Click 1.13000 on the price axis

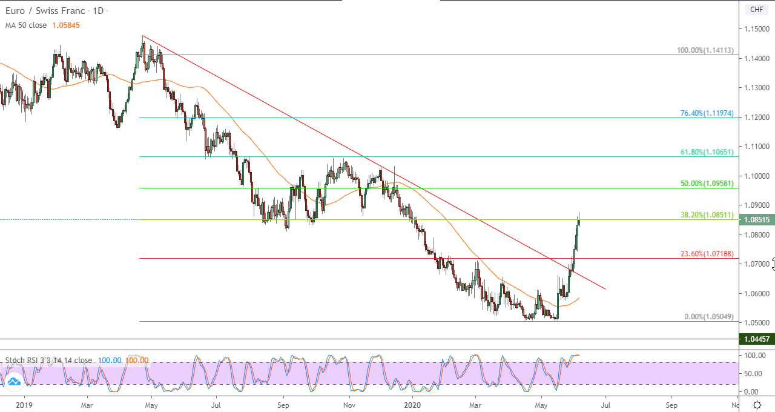click(x=757, y=88)
